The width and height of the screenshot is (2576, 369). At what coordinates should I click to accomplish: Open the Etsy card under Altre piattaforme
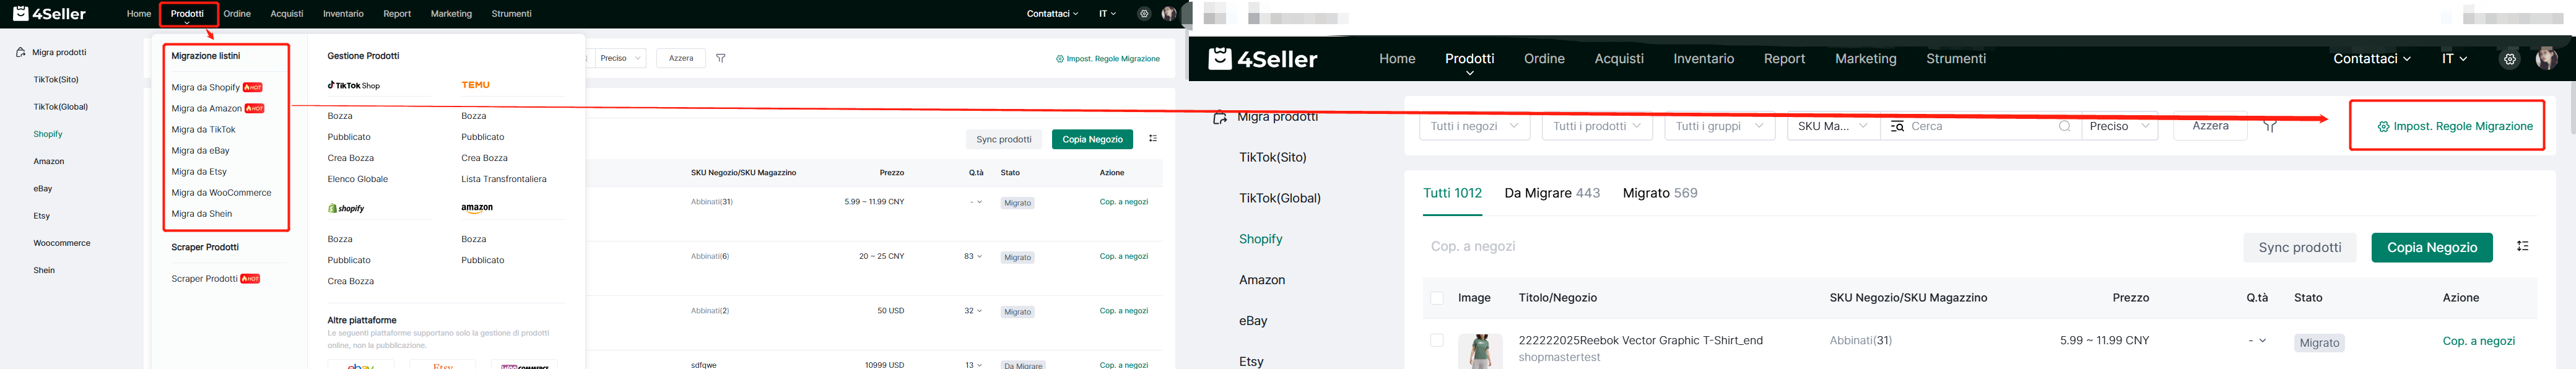click(442, 364)
